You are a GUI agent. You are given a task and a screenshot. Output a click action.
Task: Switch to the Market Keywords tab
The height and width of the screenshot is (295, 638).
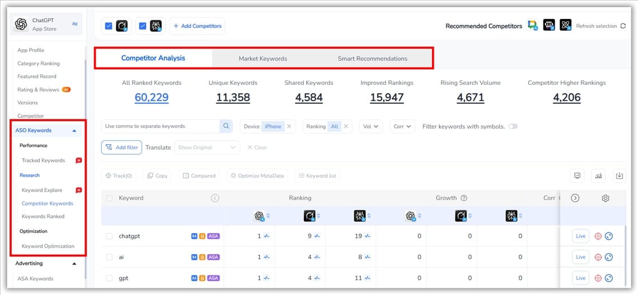coord(262,59)
